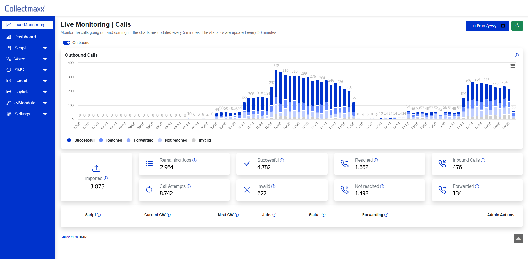The height and width of the screenshot is (259, 528).
Task: Click the Invalid legend color dot
Action: click(x=194, y=140)
